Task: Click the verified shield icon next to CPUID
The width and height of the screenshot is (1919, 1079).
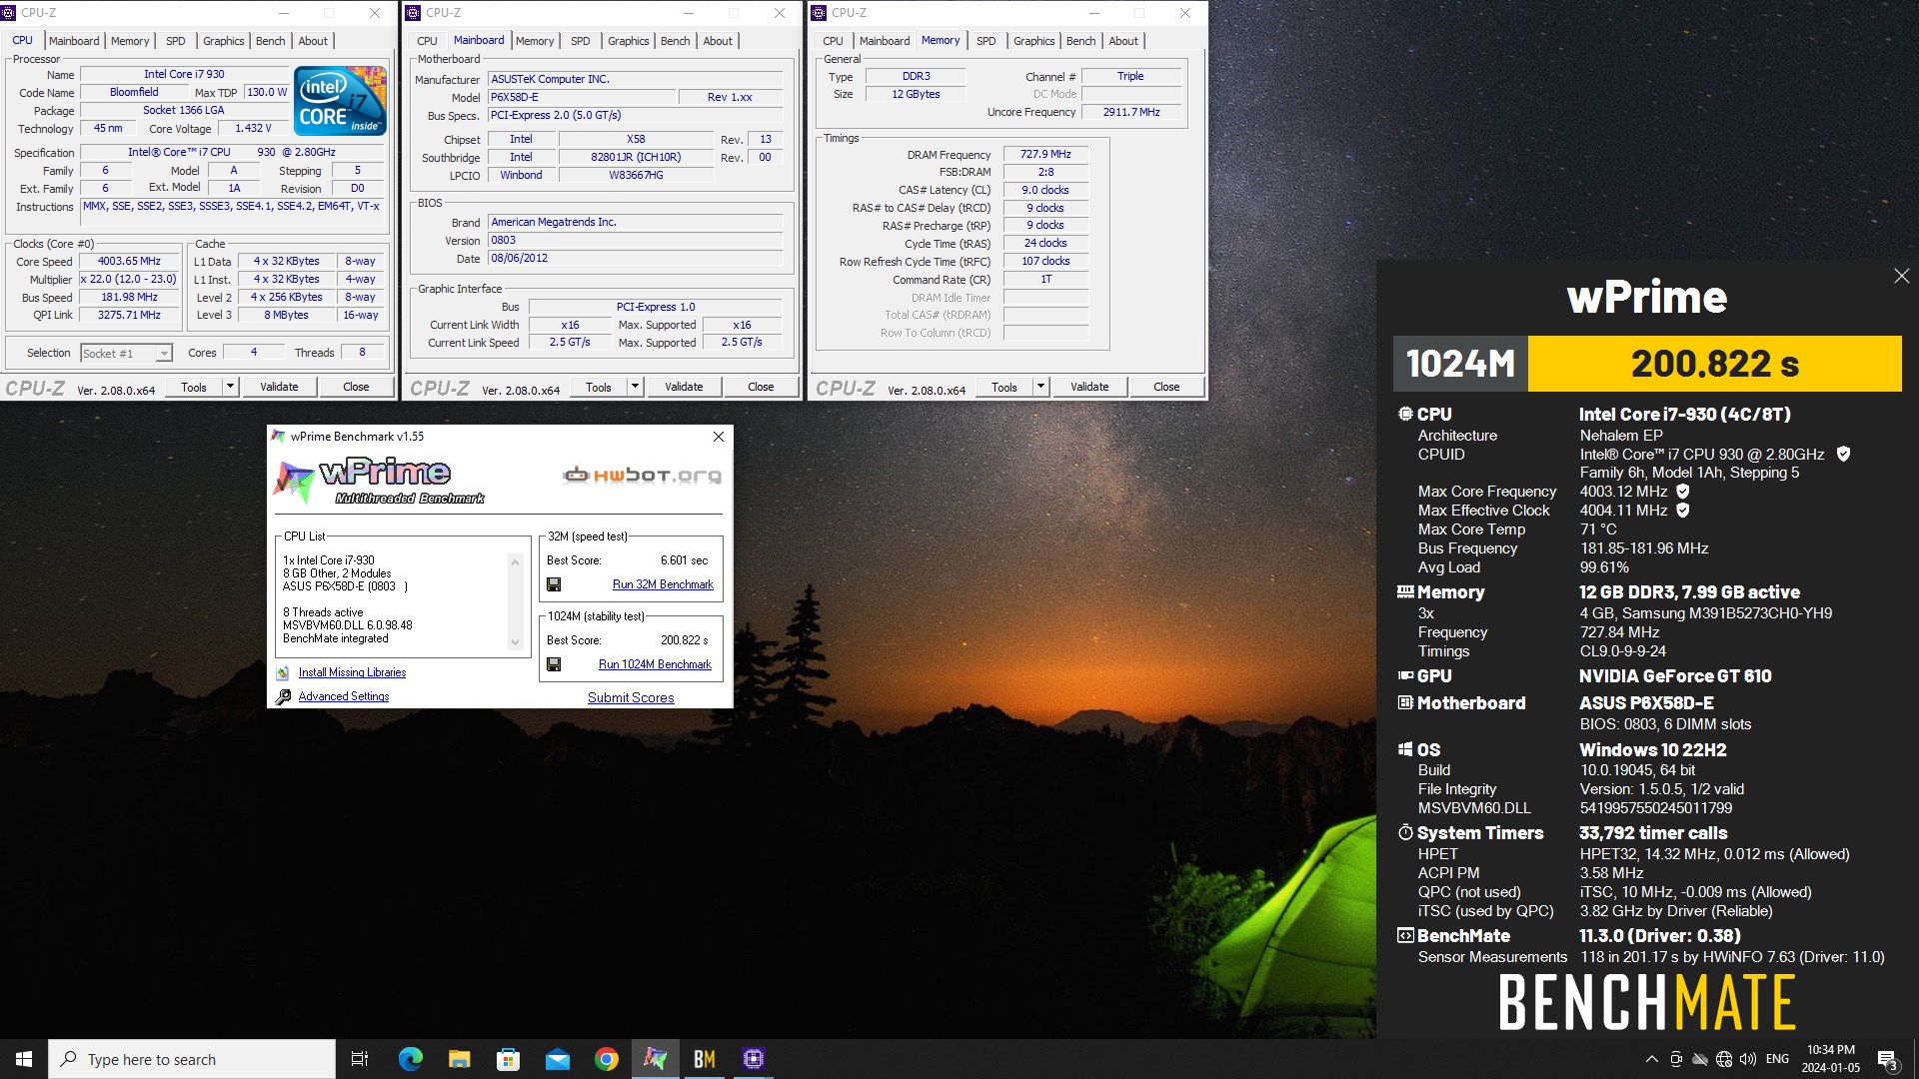Action: (x=1843, y=454)
